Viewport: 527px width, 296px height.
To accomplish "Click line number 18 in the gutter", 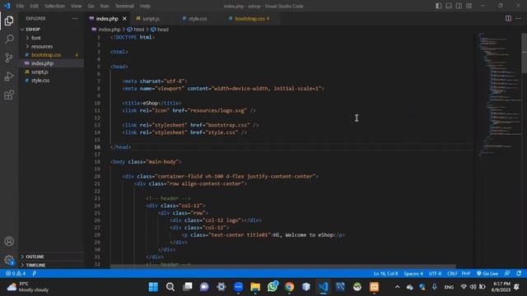I will 97,162.
